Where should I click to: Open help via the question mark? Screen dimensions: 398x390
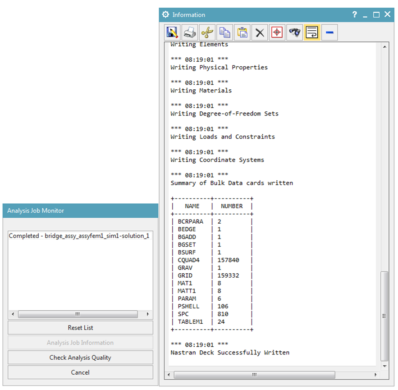click(355, 14)
